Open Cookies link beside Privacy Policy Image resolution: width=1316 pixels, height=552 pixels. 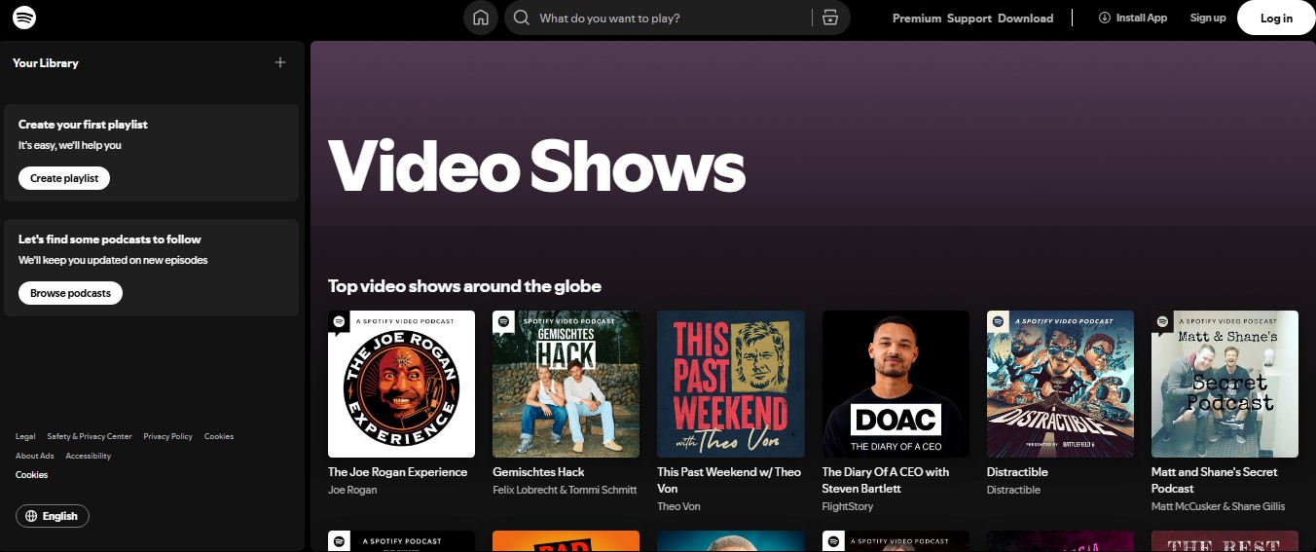(219, 436)
